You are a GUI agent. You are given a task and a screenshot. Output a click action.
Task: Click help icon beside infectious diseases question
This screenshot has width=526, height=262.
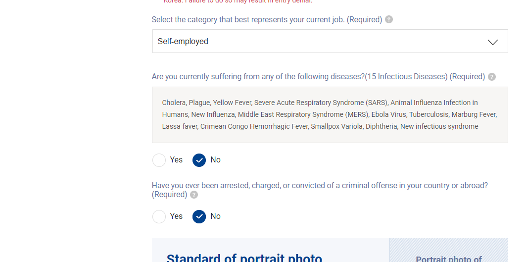[x=492, y=77]
